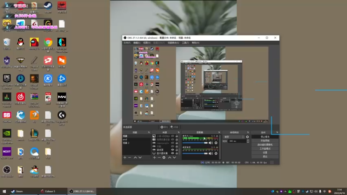Open Epic Games Launcher desktop icon
The image size is (347, 195).
pos(7,81)
